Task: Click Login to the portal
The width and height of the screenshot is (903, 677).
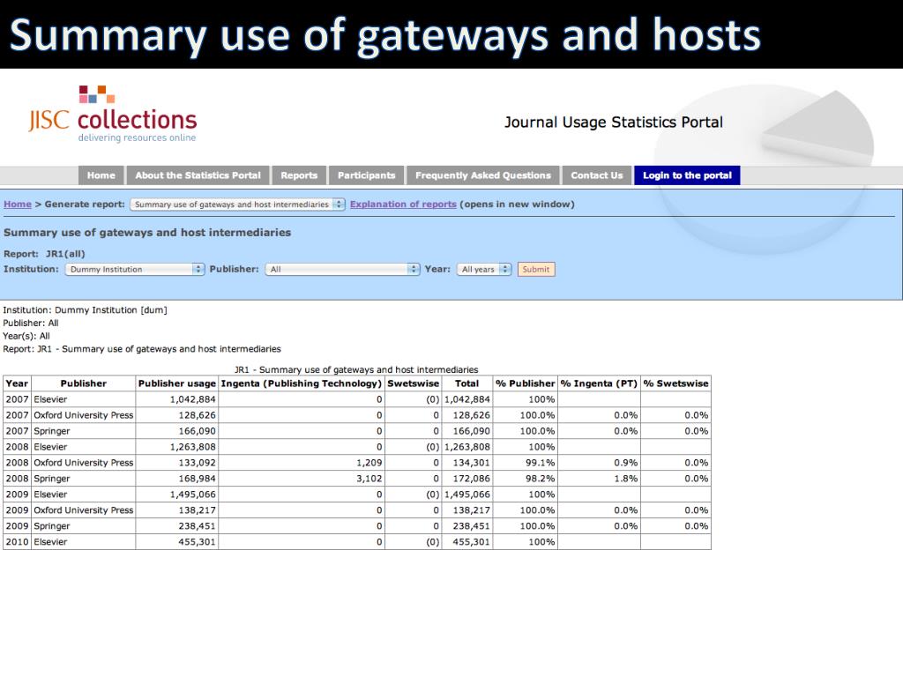Action: [x=687, y=175]
